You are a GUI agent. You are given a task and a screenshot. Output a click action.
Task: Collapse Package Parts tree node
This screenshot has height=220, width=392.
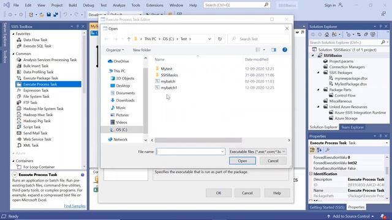click(x=318, y=90)
